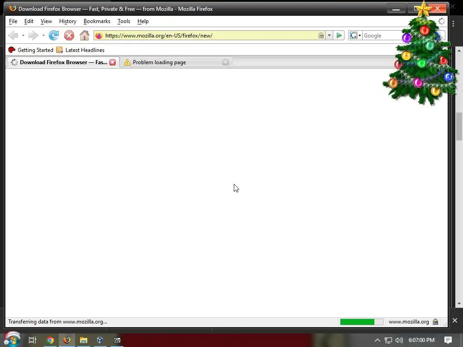Click the 'Transferring data from www.mozilla.org...' status text
This screenshot has width=463, height=347.
point(57,322)
